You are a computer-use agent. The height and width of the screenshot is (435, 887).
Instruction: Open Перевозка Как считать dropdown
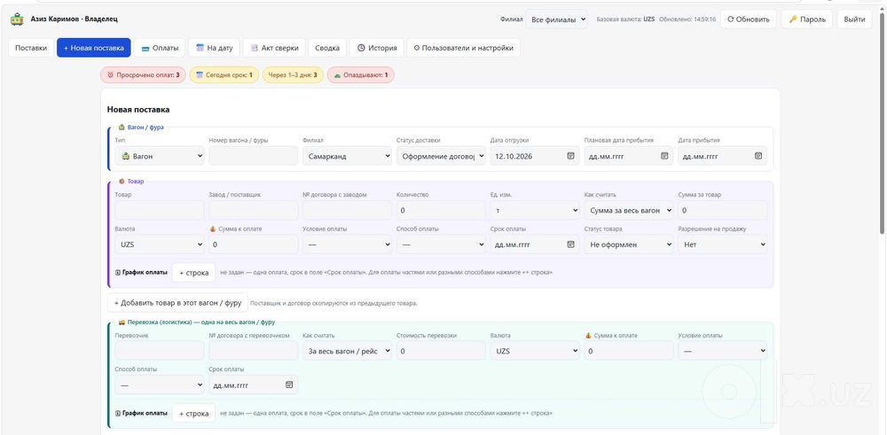click(x=348, y=351)
